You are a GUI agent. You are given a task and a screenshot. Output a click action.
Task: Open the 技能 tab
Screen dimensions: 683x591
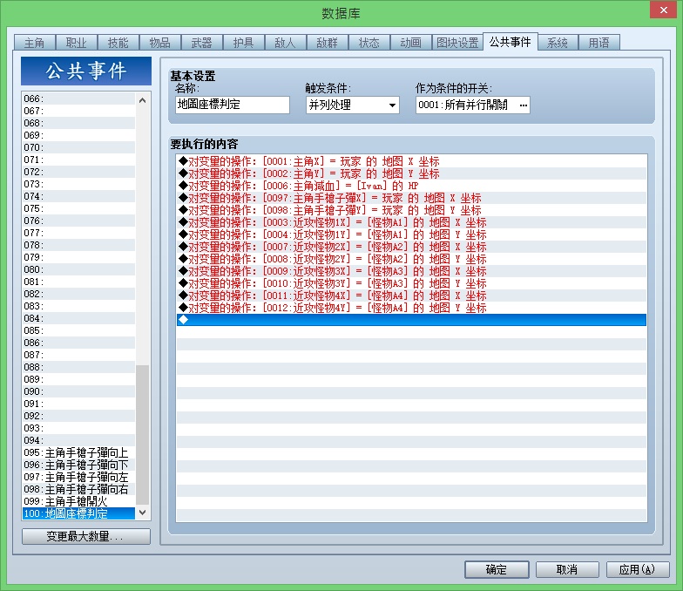click(118, 43)
